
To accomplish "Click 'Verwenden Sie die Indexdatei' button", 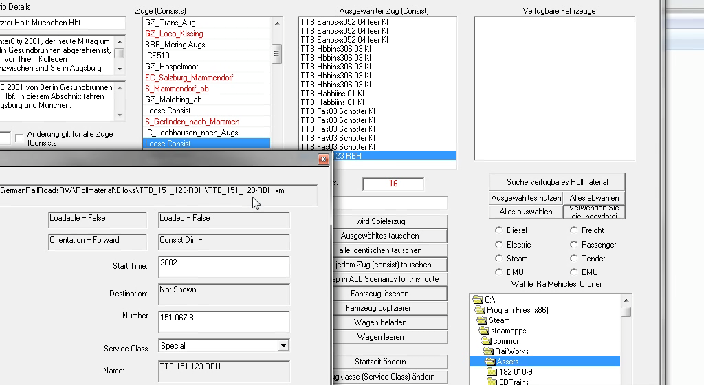I will tap(594, 212).
